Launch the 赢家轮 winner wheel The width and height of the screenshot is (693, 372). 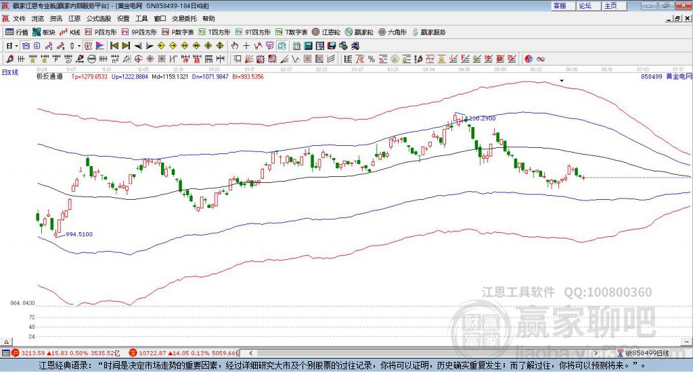tap(359, 32)
